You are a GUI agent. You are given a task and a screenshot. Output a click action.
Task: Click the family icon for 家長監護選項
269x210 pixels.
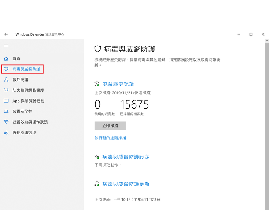(6, 133)
